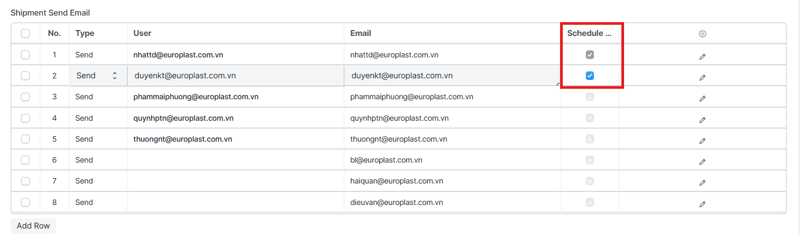Viewport: 800px width, 235px height.
Task: Uncheck Schedule checkbox for duyenkt row
Action: (590, 76)
